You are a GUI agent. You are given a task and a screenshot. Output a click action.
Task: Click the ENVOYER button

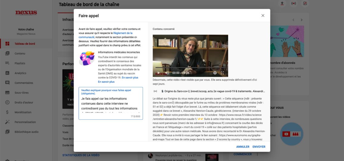pyautogui.click(x=259, y=147)
